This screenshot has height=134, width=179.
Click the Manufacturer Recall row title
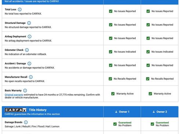(16, 77)
